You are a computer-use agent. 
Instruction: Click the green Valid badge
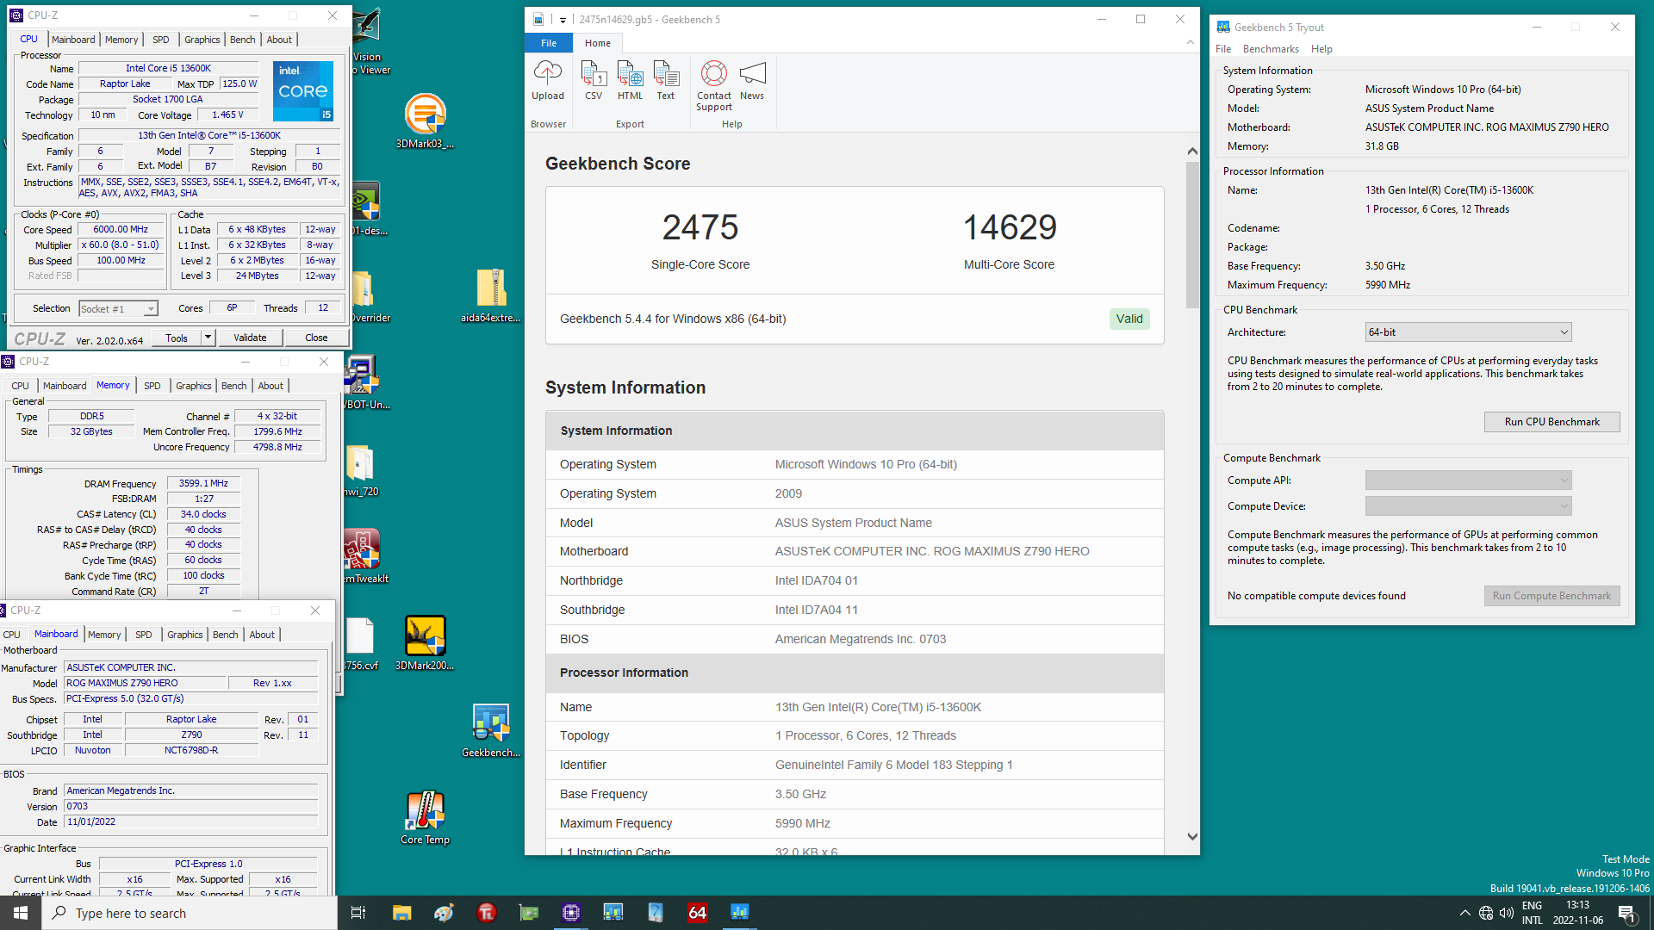tap(1129, 319)
